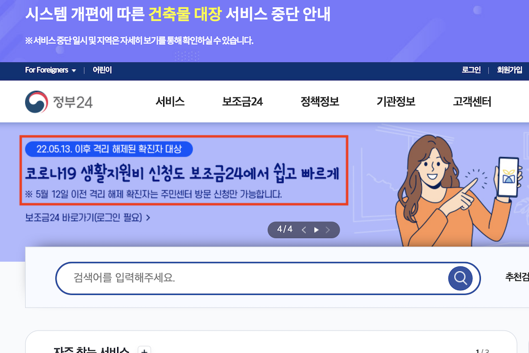Open the 기관정보 menu
The width and height of the screenshot is (529, 353).
point(396,101)
